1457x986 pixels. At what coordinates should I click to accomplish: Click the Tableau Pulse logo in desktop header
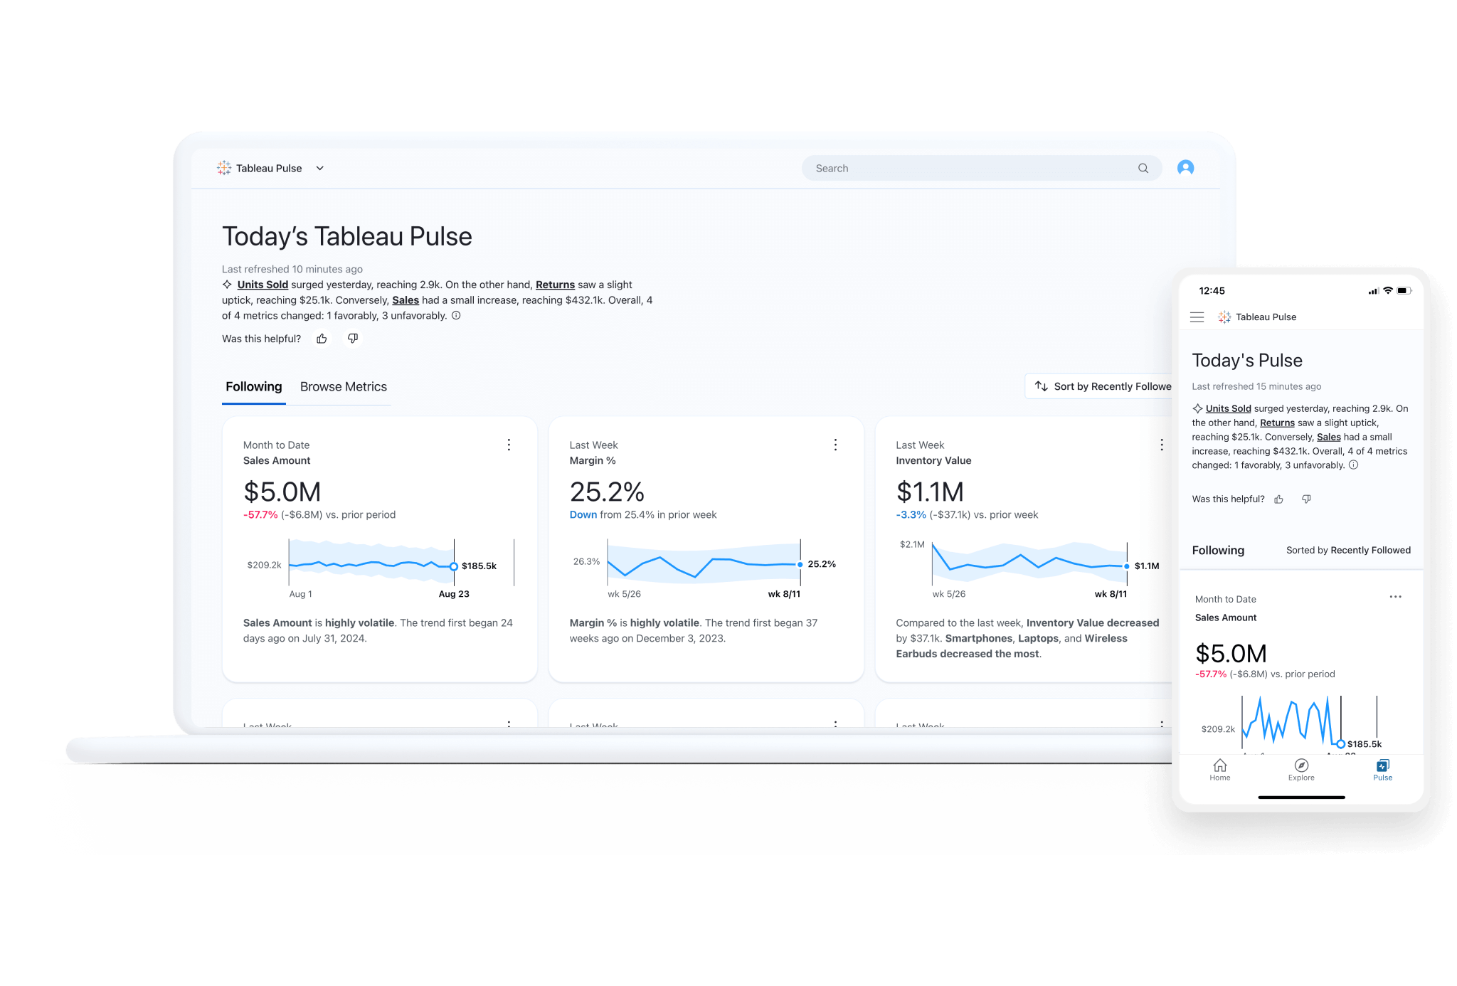(224, 168)
